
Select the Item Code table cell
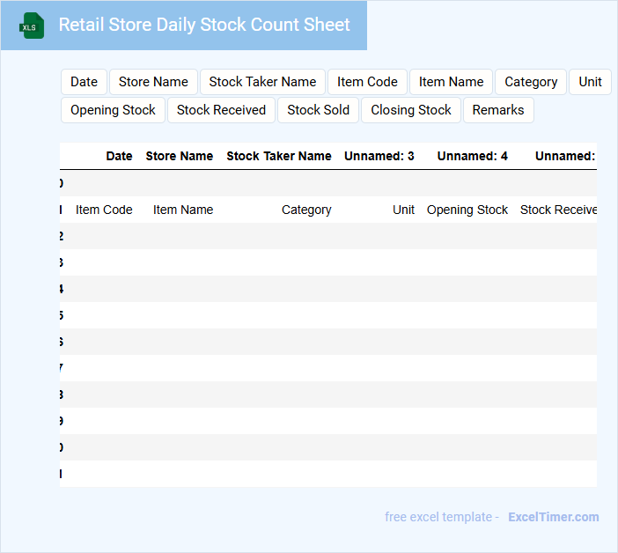click(x=104, y=210)
